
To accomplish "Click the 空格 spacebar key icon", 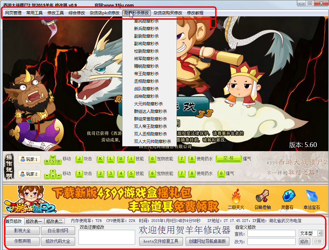I will [229, 158].
